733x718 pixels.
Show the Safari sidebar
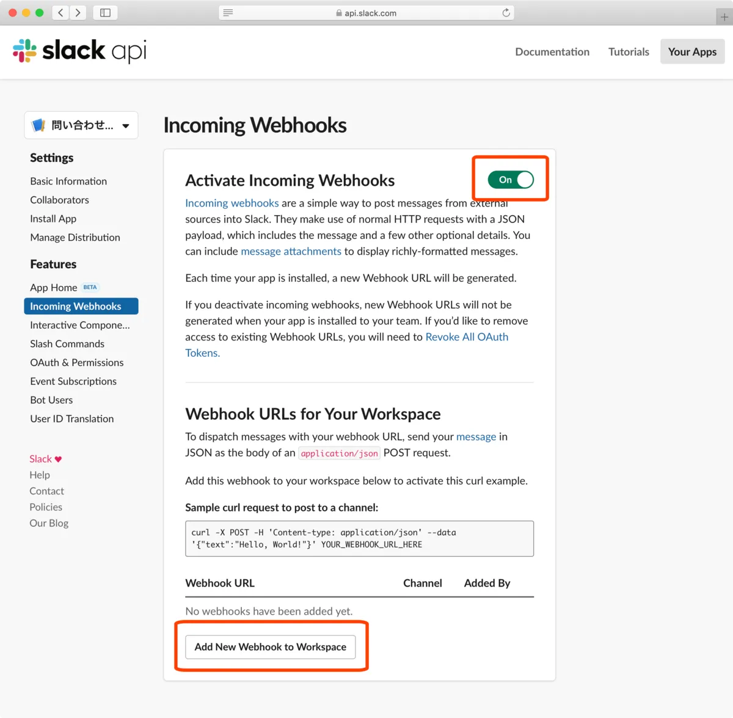point(105,13)
